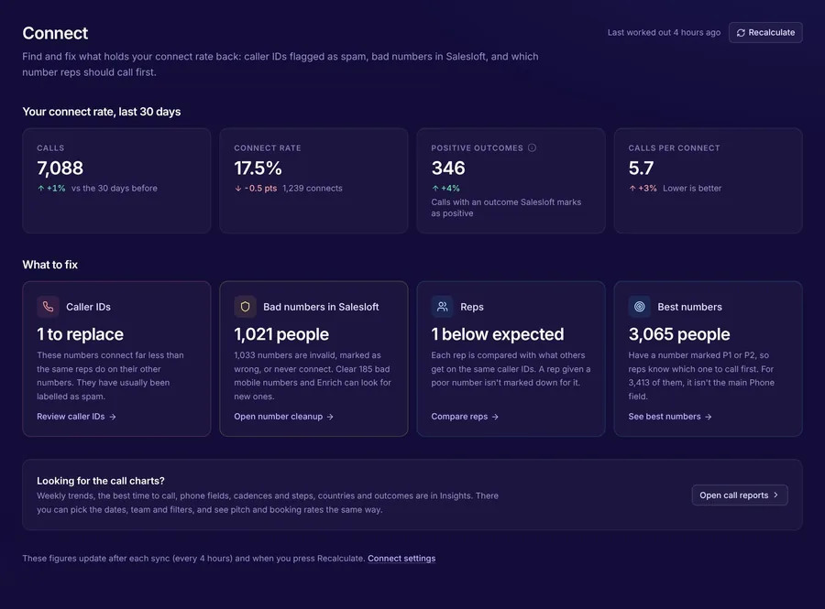This screenshot has width=825, height=609.
Task: Open the Connect settings link
Action: (401, 559)
